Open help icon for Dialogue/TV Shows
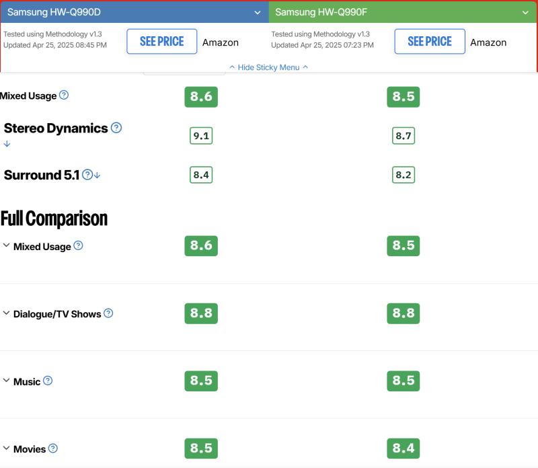The width and height of the screenshot is (538, 468). click(108, 313)
